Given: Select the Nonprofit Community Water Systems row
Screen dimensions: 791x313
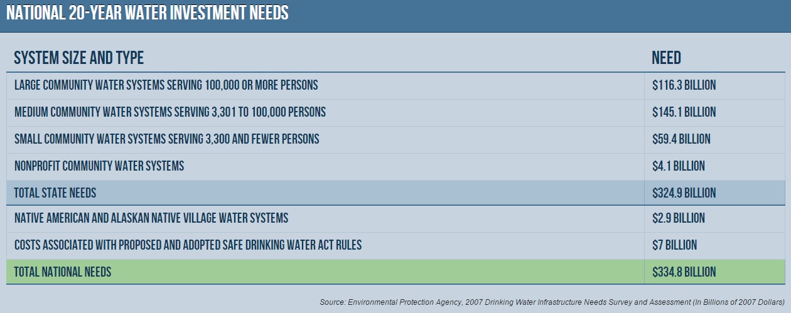Looking at the screenshot, I should (99, 166).
